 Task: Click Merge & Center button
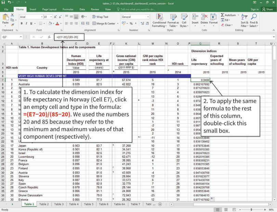[x=104, y=24]
